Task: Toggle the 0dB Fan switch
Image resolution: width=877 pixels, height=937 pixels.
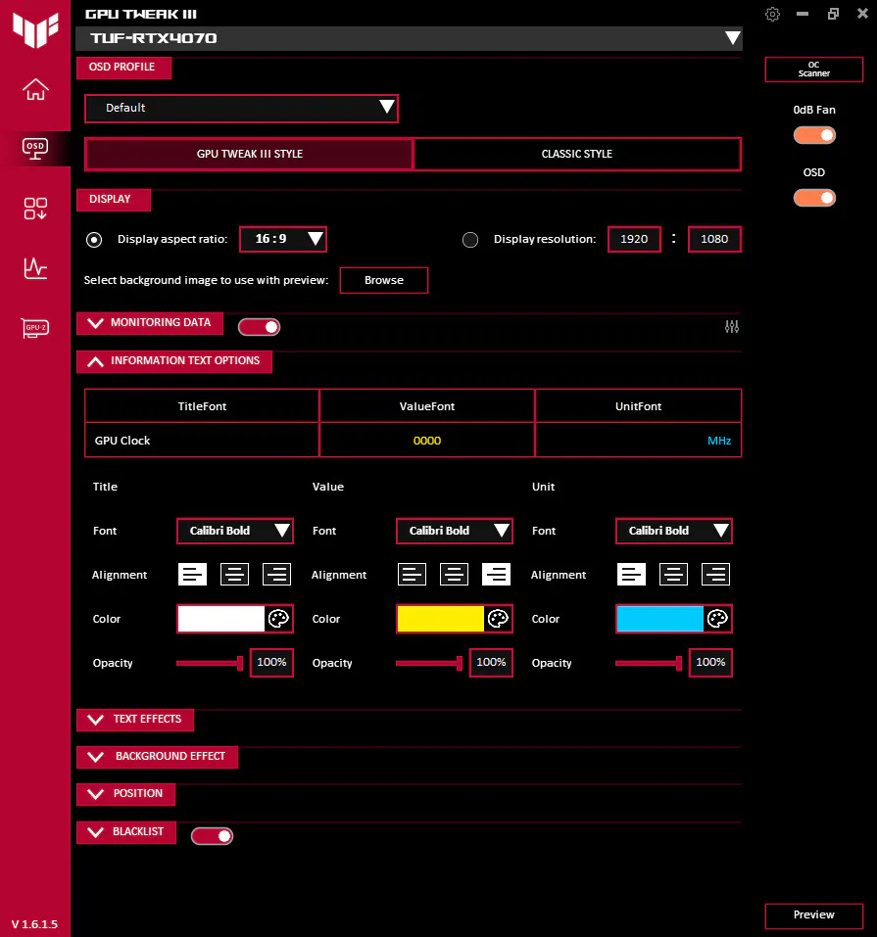Action: tap(814, 135)
